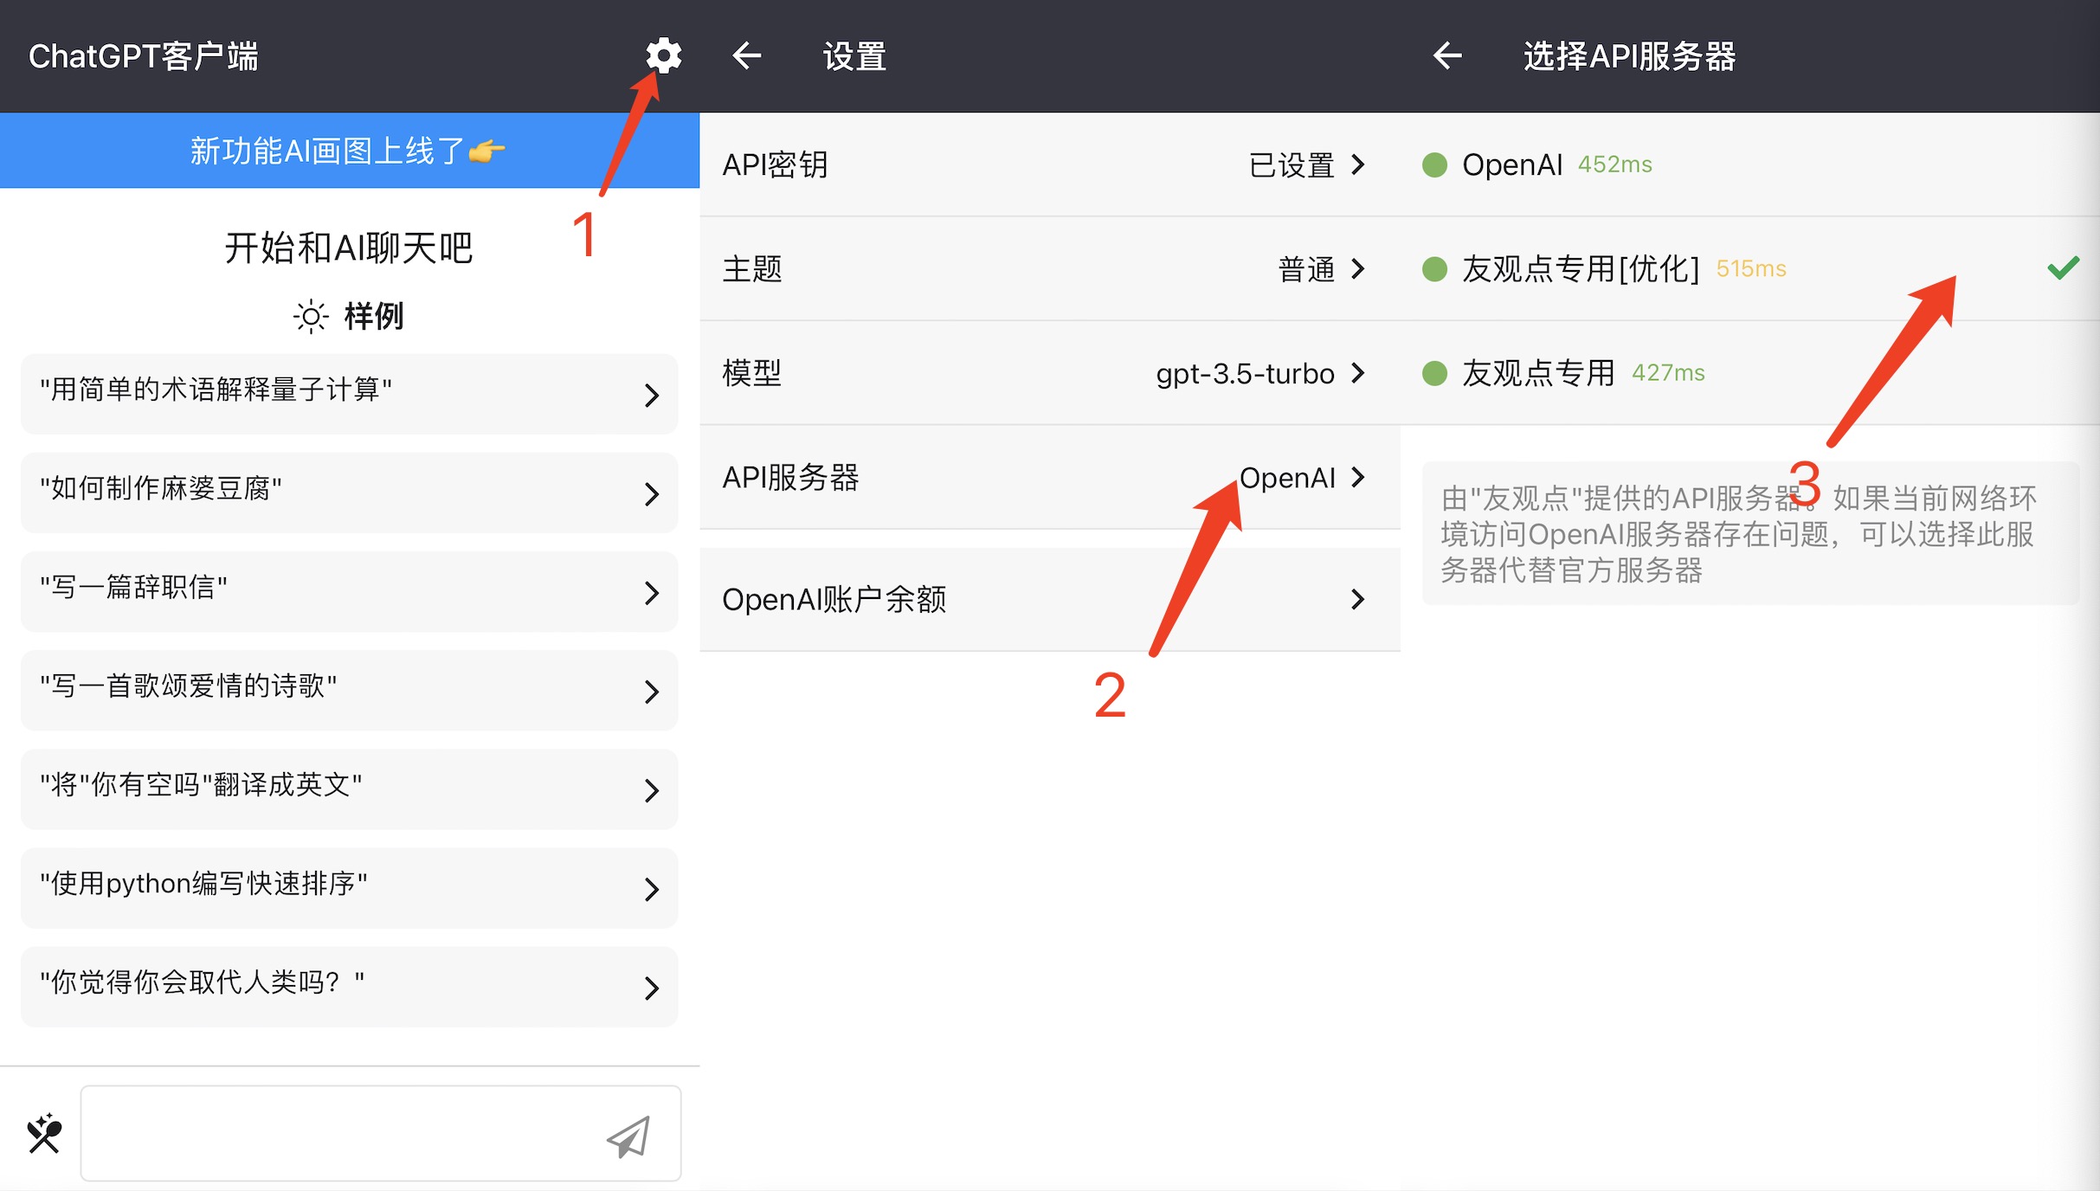
Task: Open the 主题 setting row
Action: 1050,269
